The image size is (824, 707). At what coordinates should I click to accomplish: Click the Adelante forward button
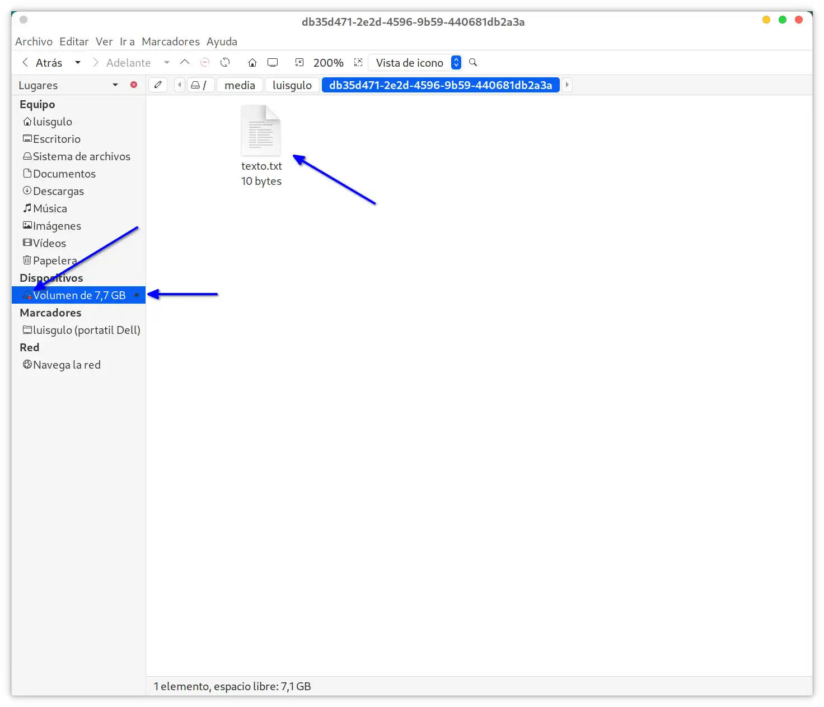click(121, 63)
